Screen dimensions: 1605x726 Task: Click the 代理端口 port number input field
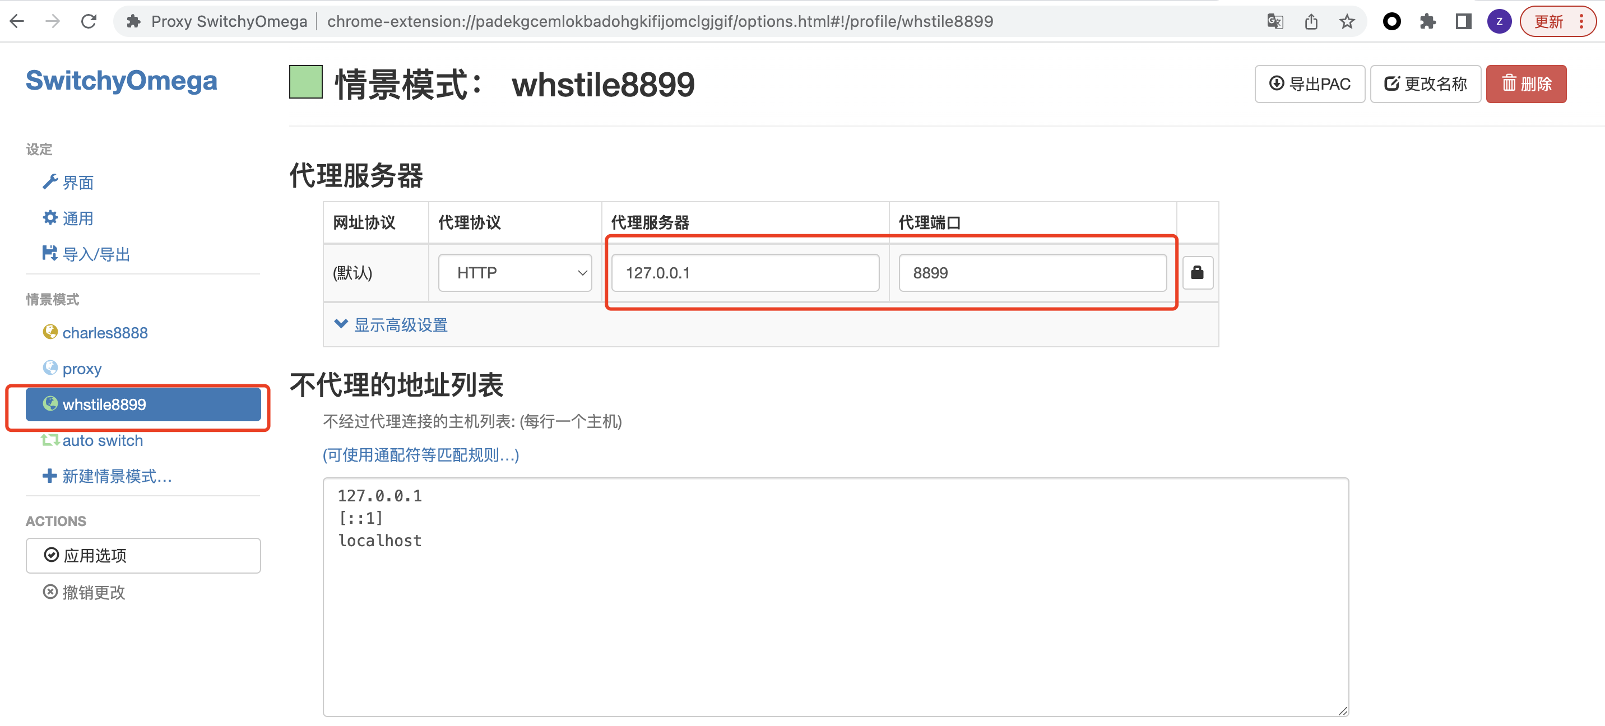(1033, 272)
